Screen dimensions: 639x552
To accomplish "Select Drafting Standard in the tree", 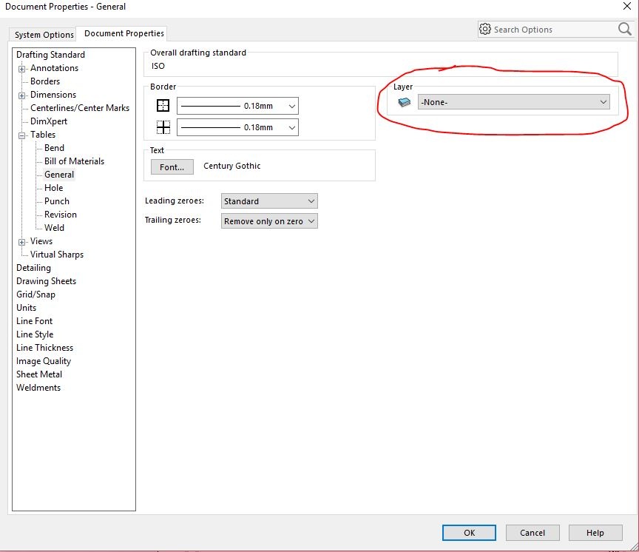I will click(x=50, y=55).
